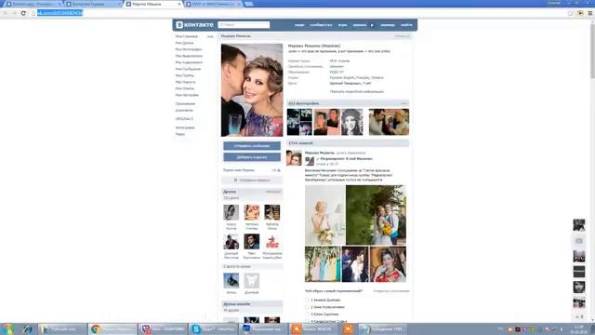Click the photos section header
Image resolution: width=595 pixels, height=335 pixels.
coord(348,103)
